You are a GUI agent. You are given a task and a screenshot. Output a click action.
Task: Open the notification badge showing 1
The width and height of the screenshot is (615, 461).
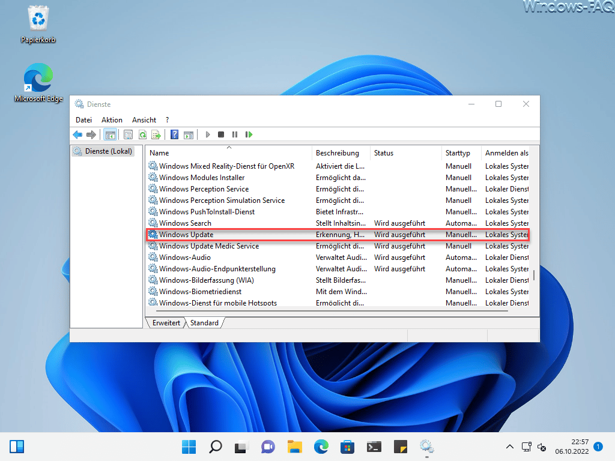pyautogui.click(x=598, y=447)
